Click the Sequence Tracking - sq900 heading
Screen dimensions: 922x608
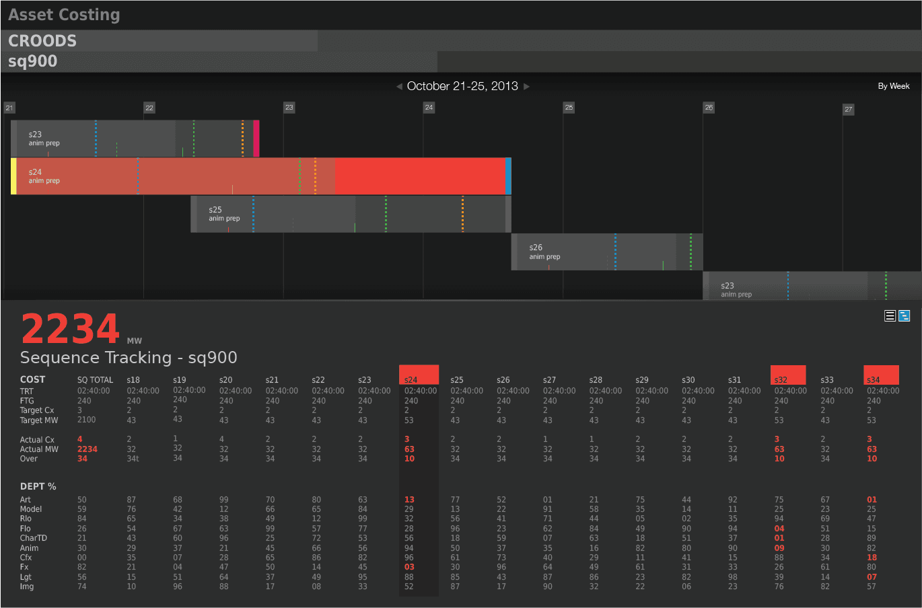point(129,358)
